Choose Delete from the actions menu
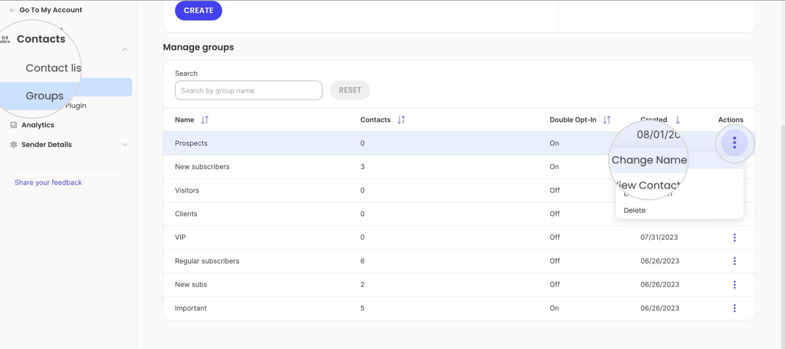 [634, 210]
